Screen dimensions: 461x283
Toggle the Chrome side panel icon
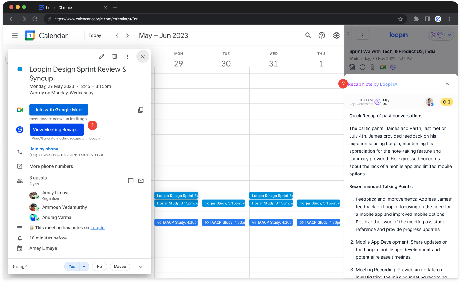[427, 19]
